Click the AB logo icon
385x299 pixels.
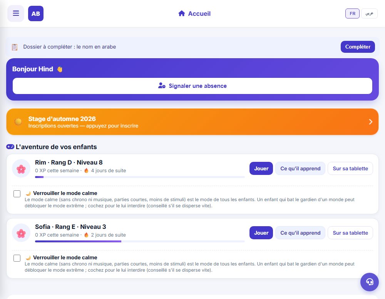point(35,13)
